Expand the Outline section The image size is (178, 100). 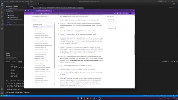click(x=8, y=53)
